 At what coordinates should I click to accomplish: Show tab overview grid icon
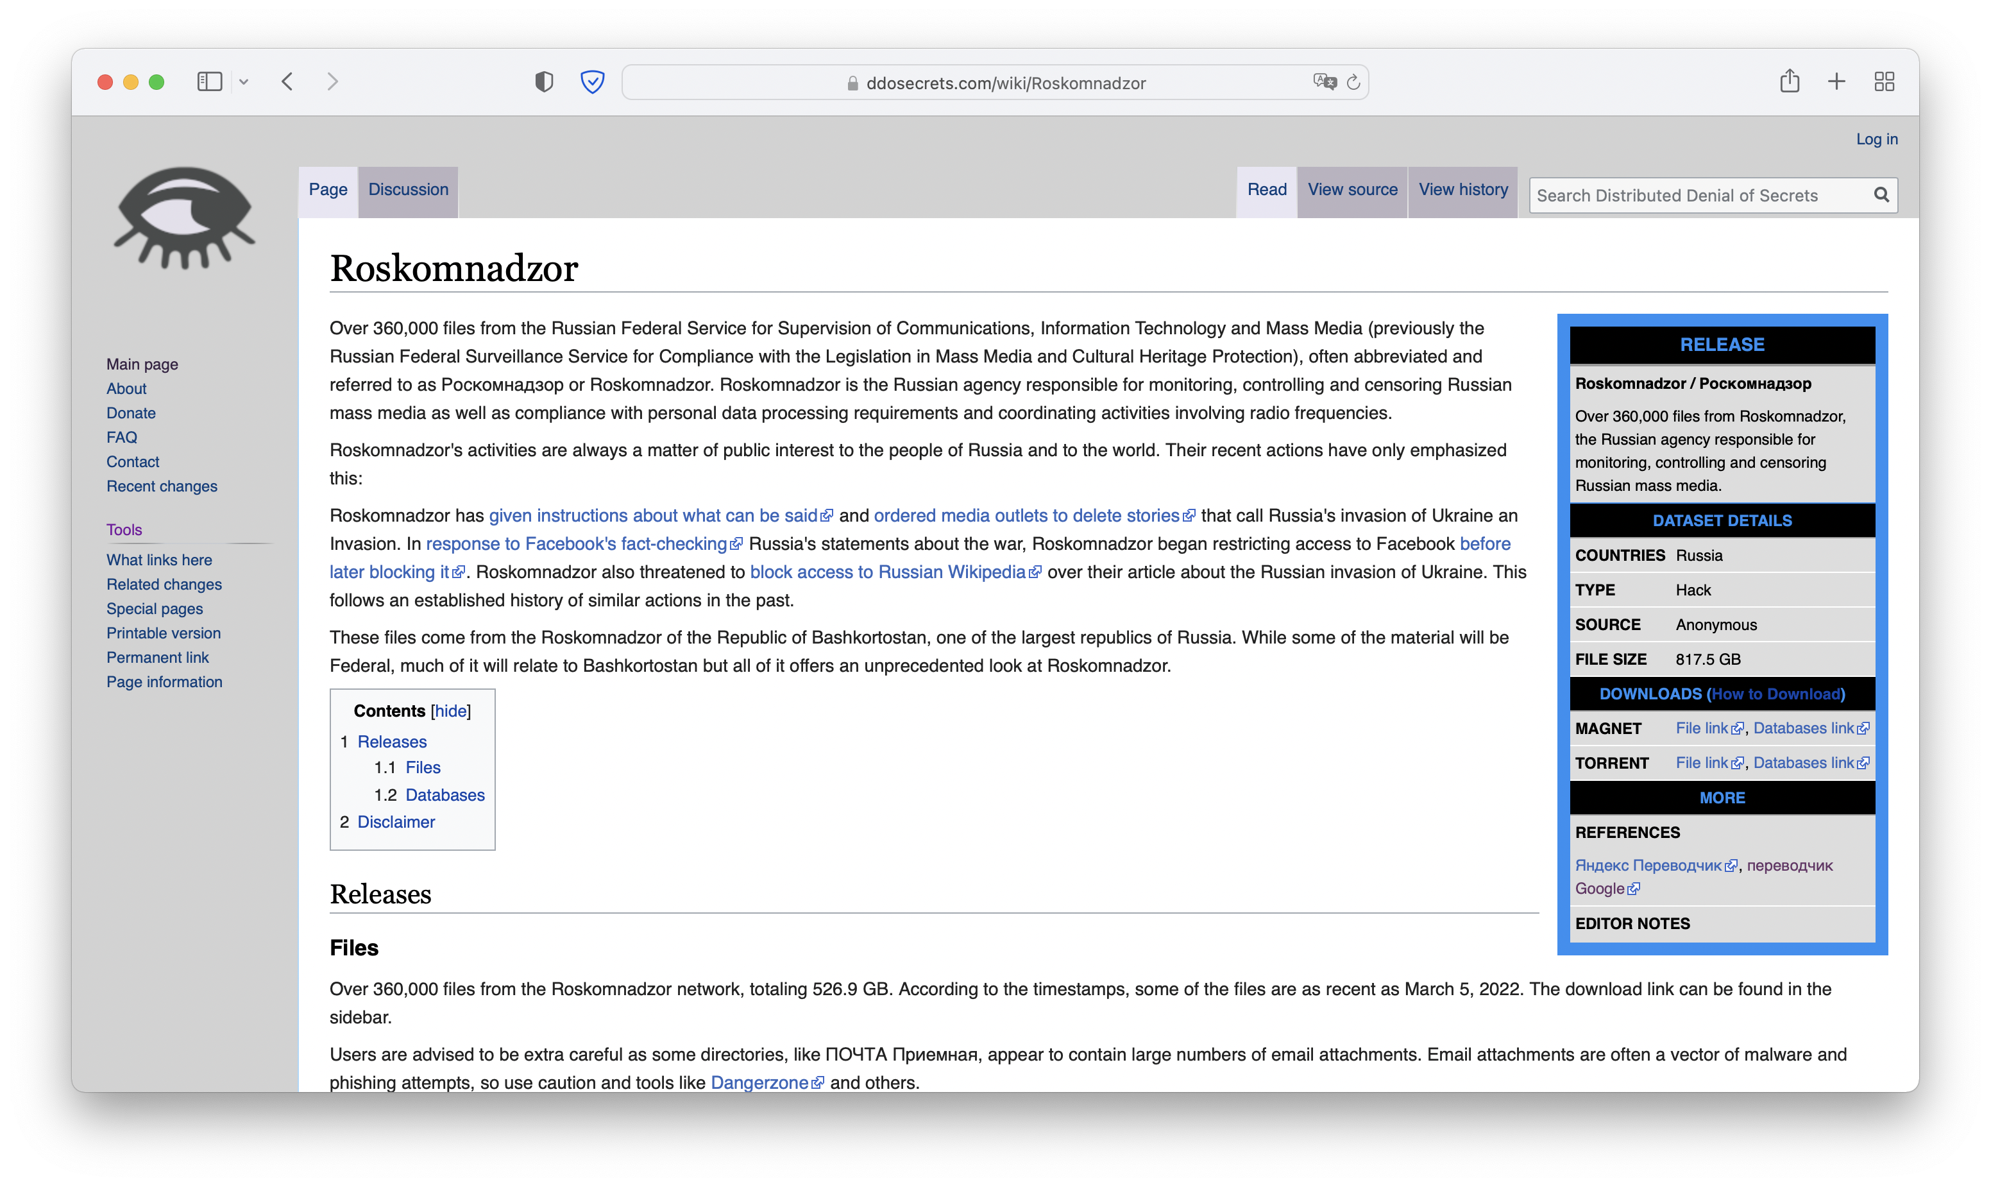(1884, 81)
